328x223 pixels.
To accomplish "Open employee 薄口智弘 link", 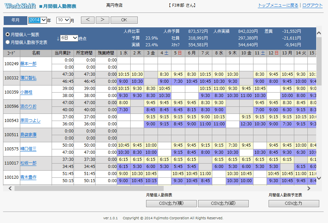I will (x=28, y=78).
